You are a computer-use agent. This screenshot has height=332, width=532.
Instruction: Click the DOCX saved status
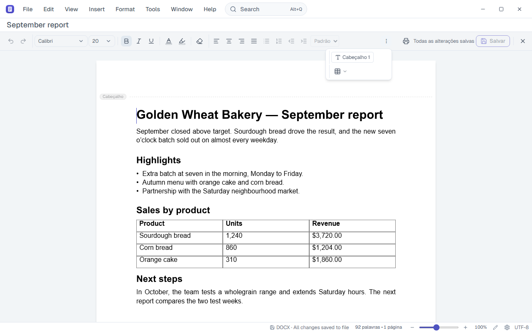309,327
